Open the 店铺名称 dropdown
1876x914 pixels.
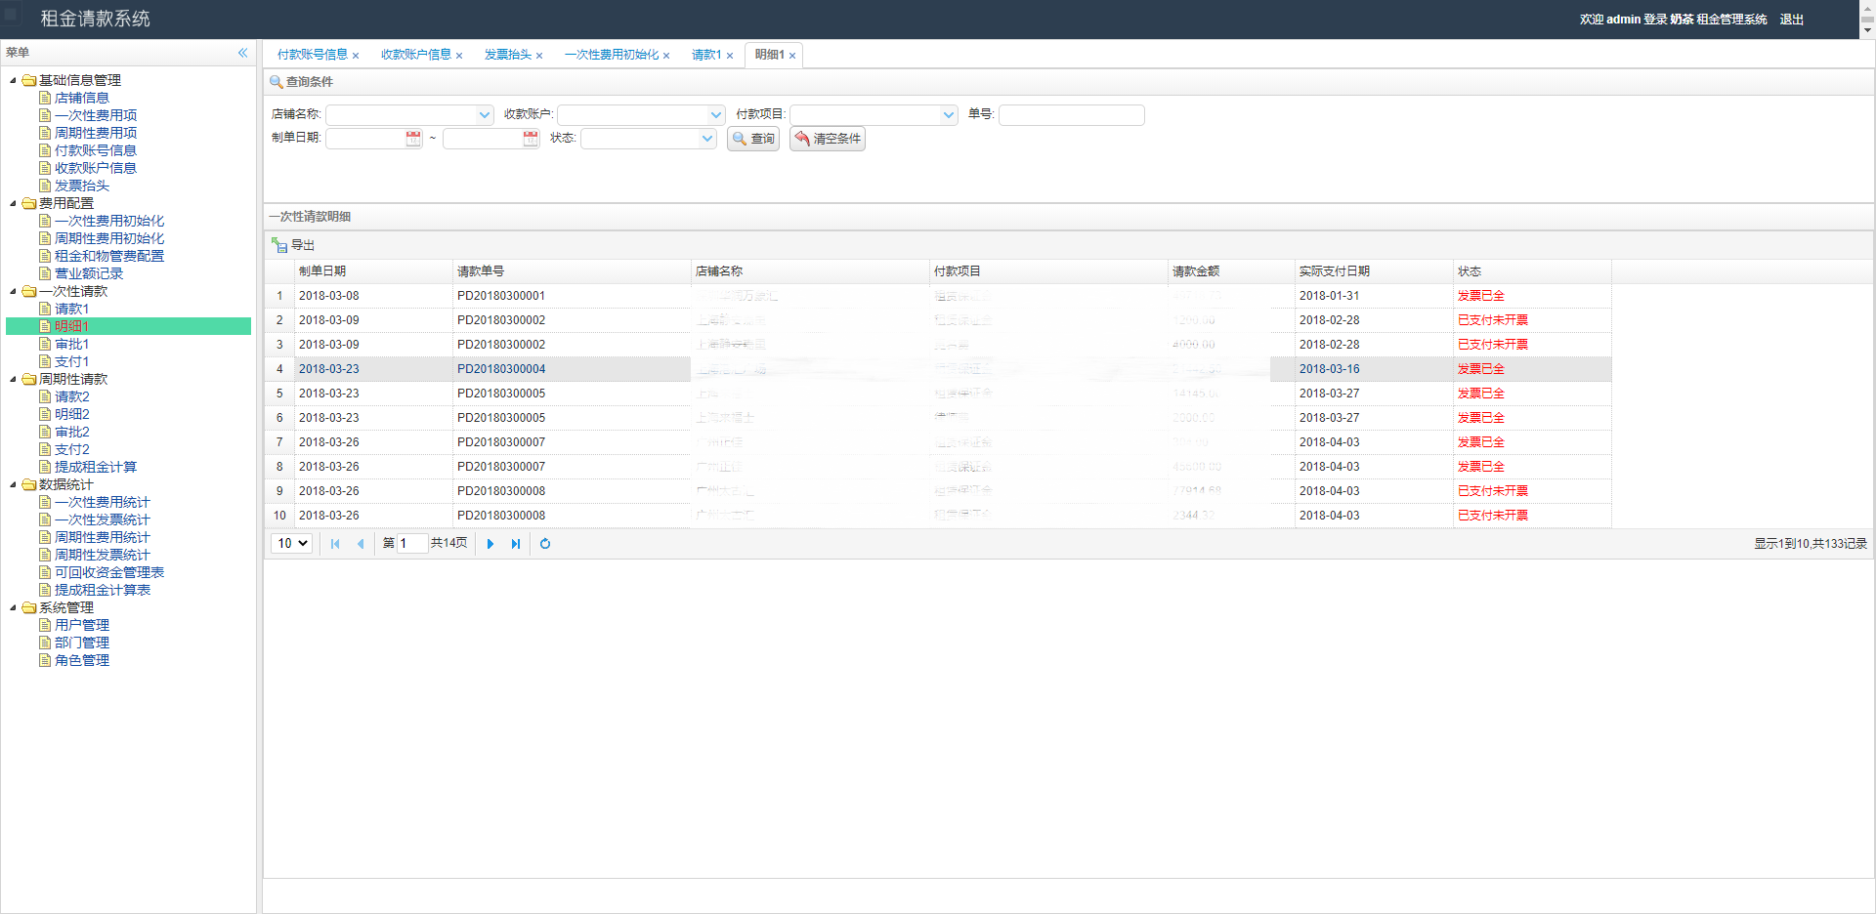pyautogui.click(x=485, y=115)
